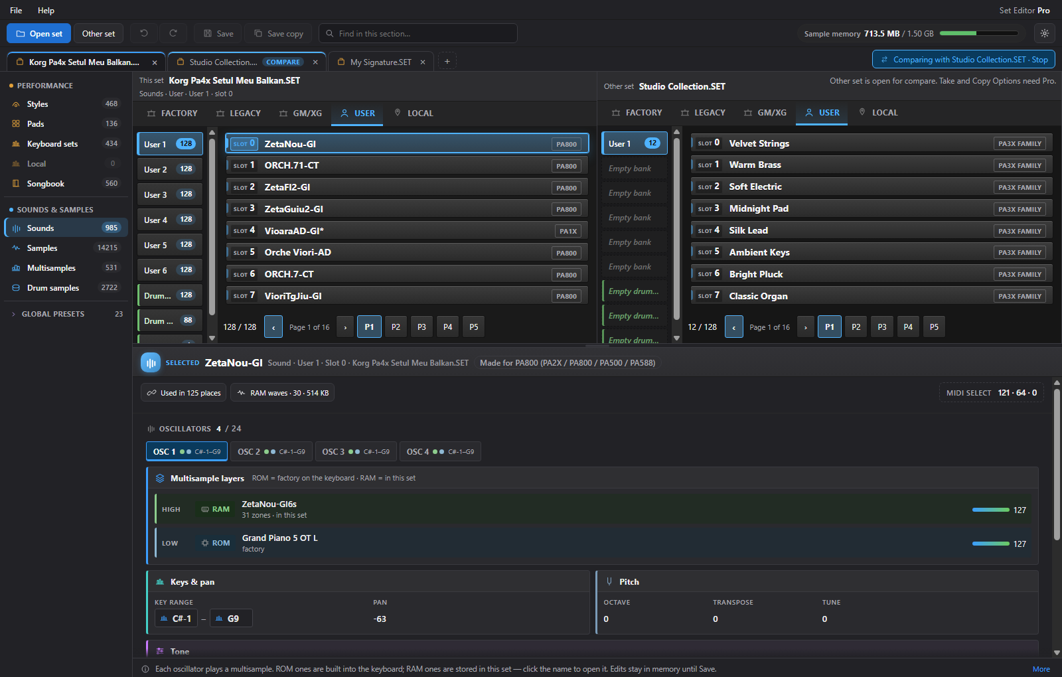Screen dimensions: 1062x677
Task: Close the Studio Collection tab
Action: click(315, 62)
